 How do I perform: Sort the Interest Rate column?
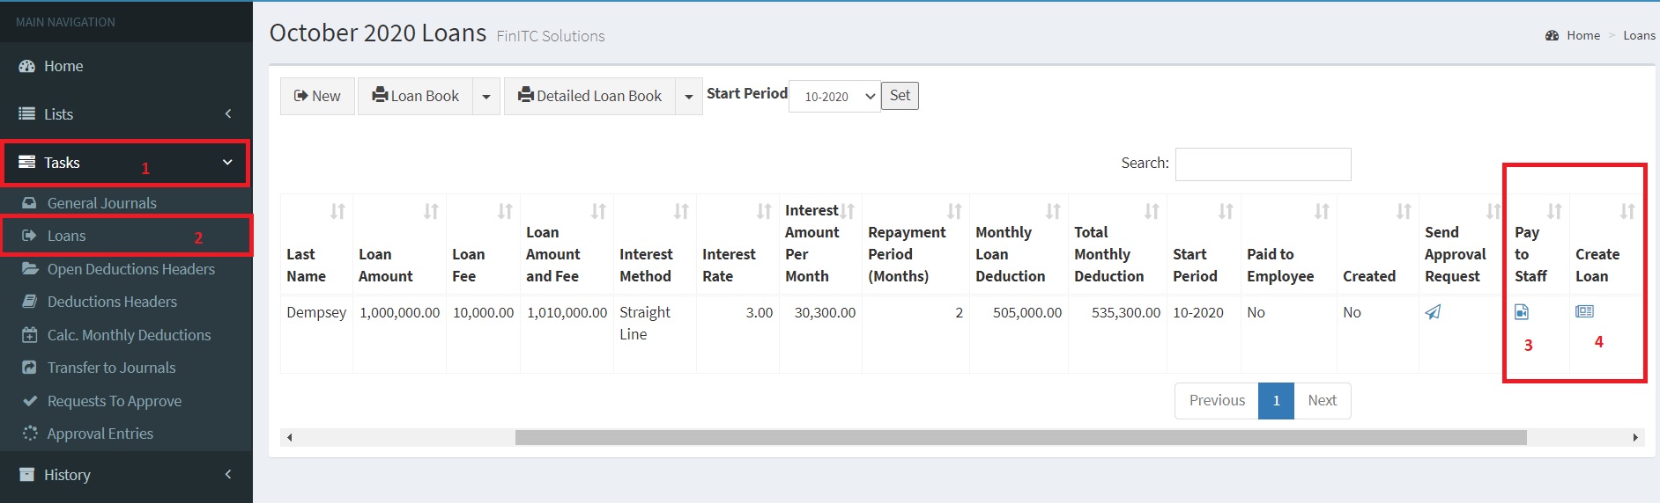(x=764, y=211)
